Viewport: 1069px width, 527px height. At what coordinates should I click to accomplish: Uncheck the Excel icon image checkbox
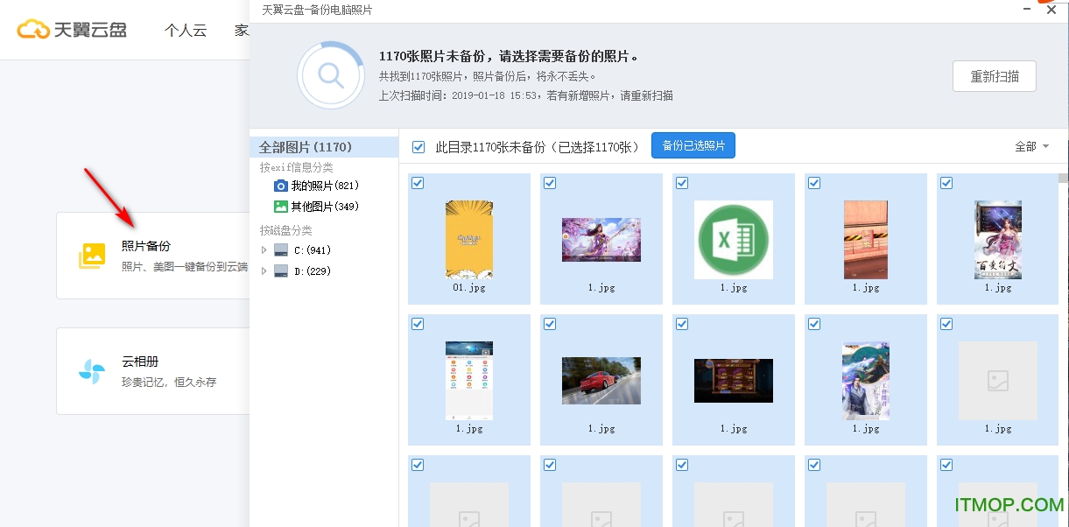click(682, 183)
